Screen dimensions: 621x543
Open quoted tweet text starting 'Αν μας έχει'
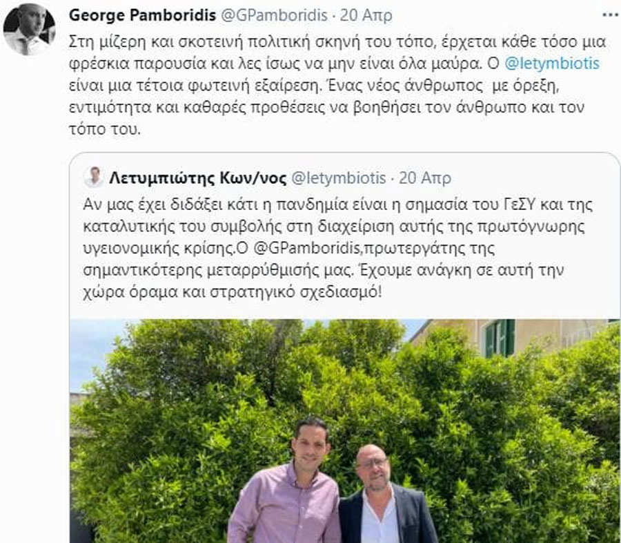click(x=338, y=248)
